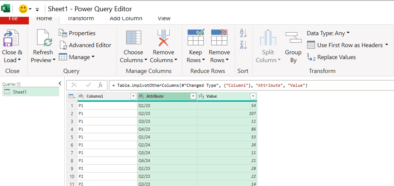Image resolution: width=394 pixels, height=186 pixels.
Task: Open the Advanced Editor
Action: [x=85, y=45]
